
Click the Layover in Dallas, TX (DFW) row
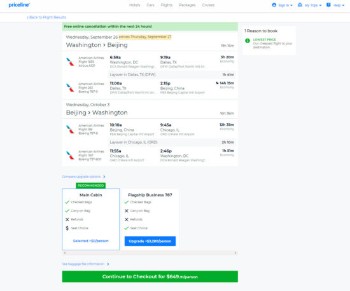click(x=172, y=74)
